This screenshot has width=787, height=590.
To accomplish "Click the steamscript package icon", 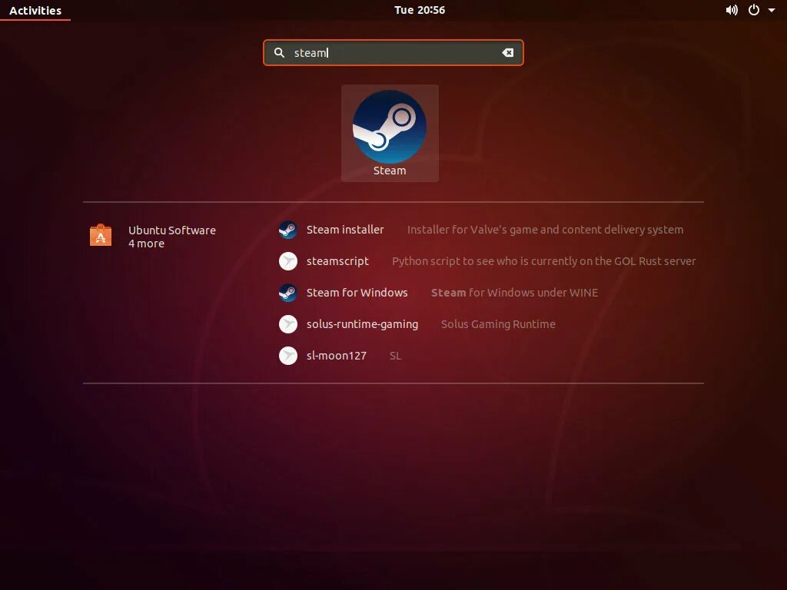I will [288, 261].
